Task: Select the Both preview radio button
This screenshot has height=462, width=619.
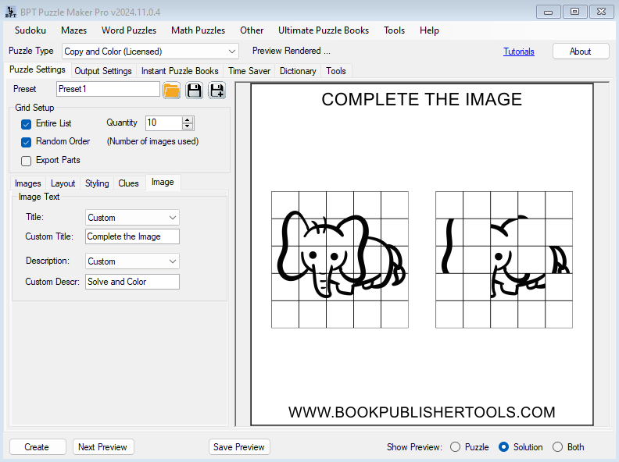Action: [557, 447]
